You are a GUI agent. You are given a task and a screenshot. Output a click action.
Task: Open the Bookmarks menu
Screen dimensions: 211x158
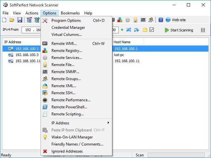(x=70, y=13)
